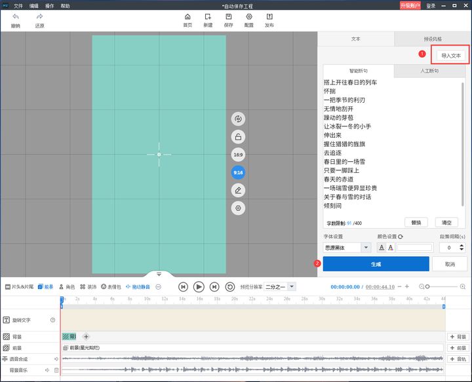Screen dimensions: 472x382
Task: Click the loop replay circular button
Action: (x=230, y=286)
